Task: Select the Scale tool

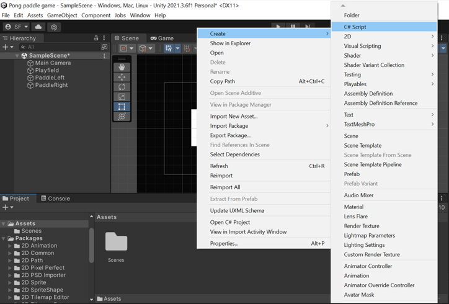Action: coord(122,97)
